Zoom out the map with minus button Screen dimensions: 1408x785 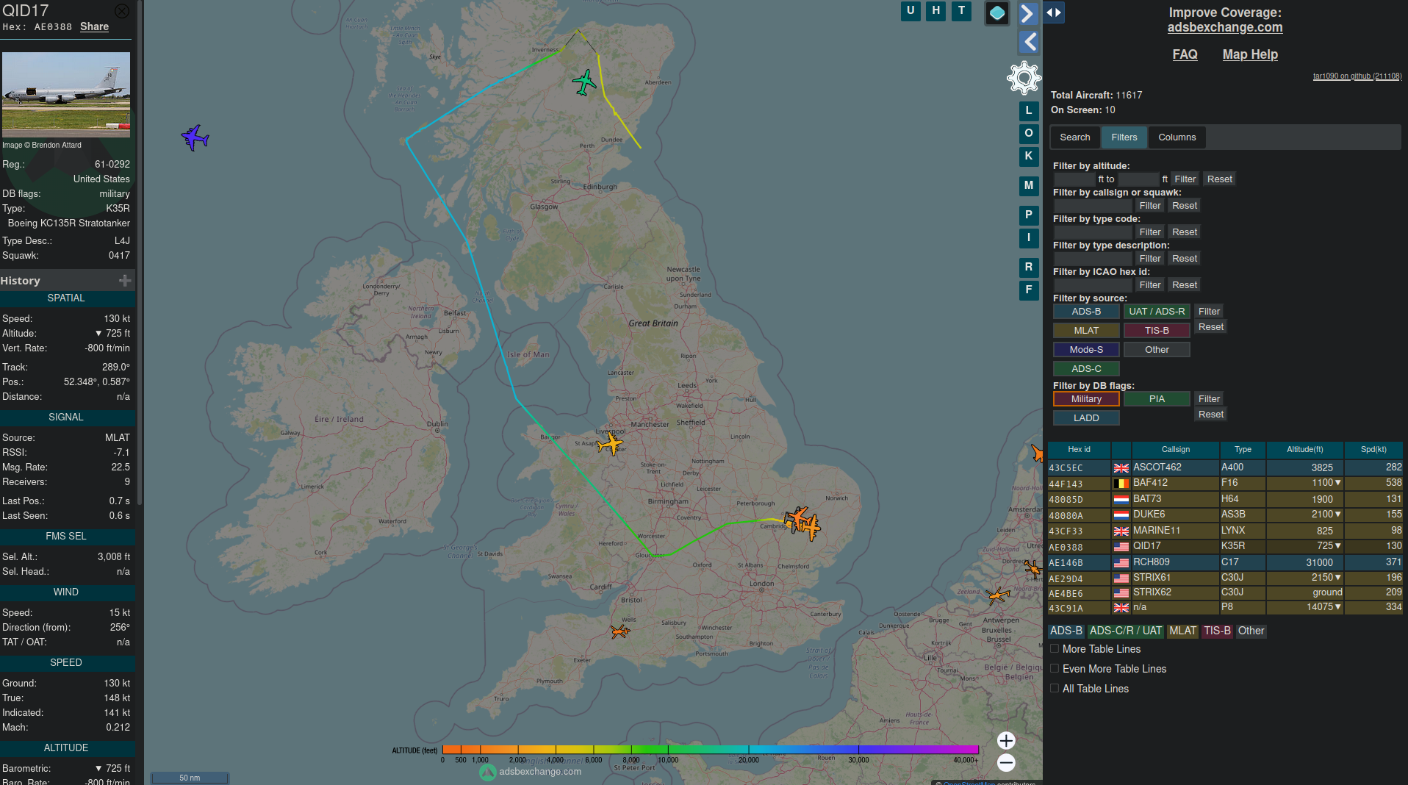click(1007, 763)
